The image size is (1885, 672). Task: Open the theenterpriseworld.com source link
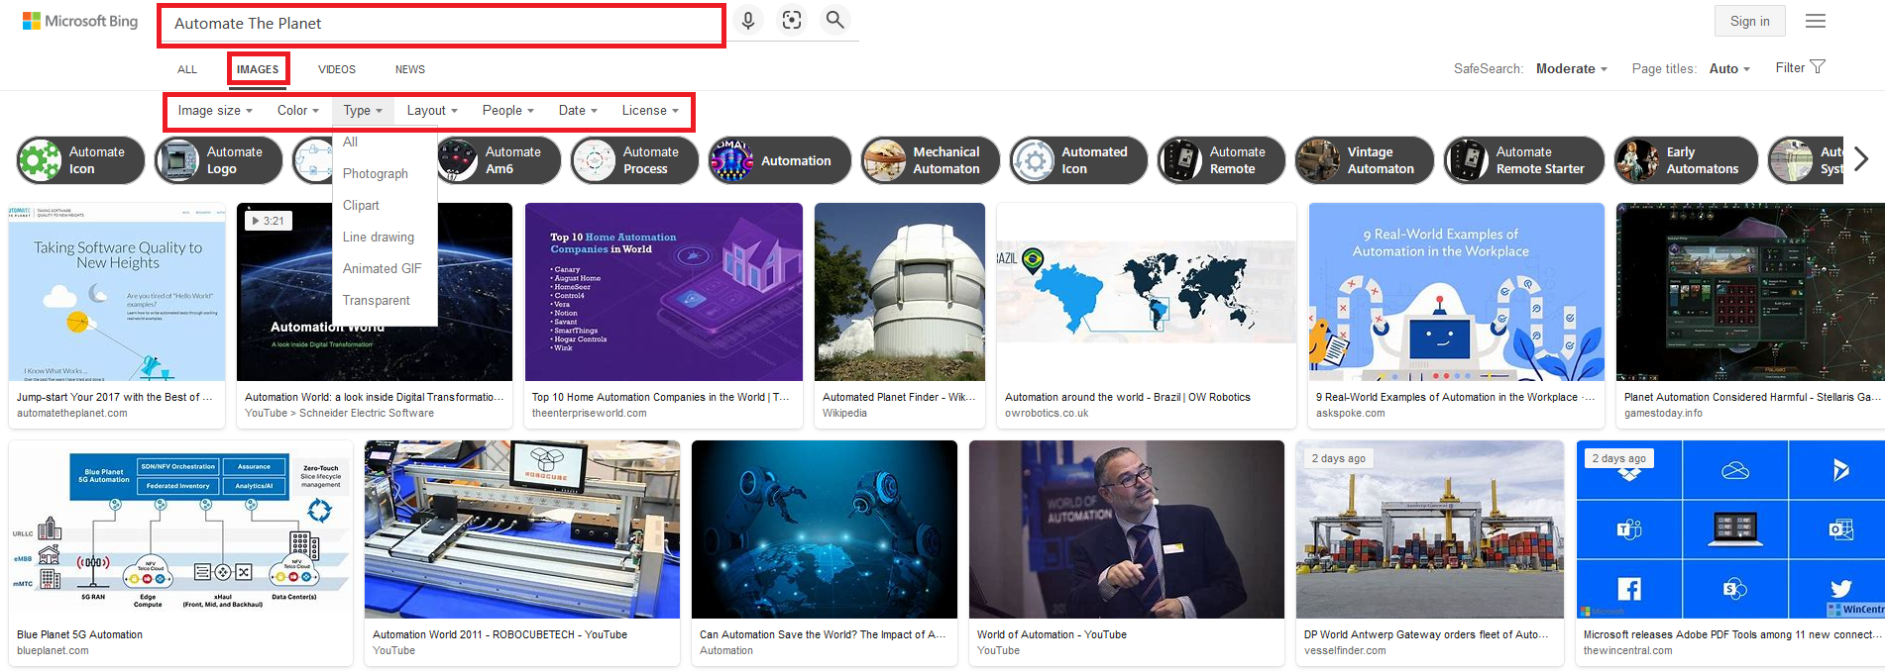coord(590,413)
